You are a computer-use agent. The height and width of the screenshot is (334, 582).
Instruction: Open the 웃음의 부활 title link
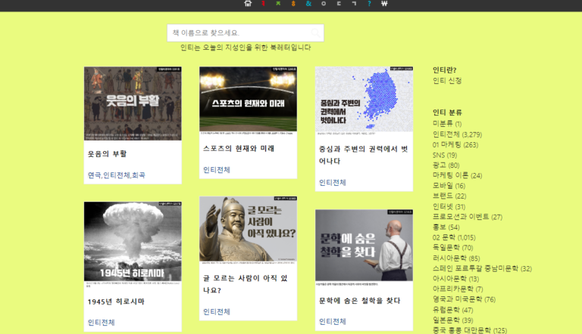pos(107,153)
